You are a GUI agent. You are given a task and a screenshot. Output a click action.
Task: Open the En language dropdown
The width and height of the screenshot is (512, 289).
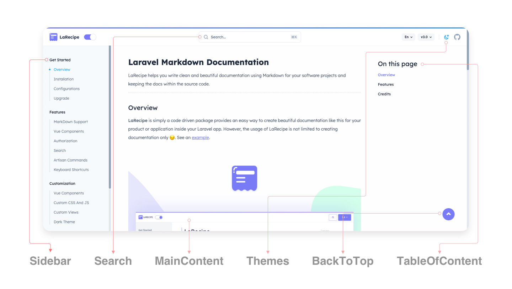pyautogui.click(x=409, y=37)
